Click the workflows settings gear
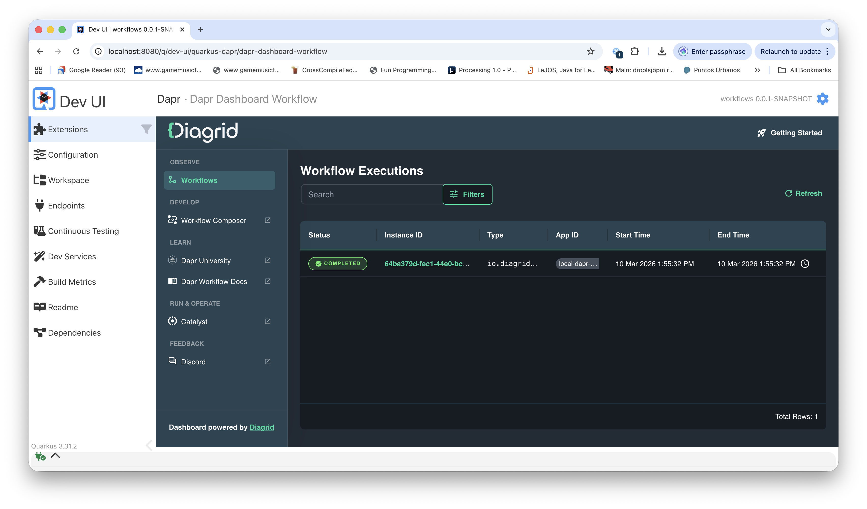 tap(823, 99)
